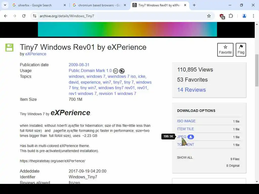Click the green floppy disk software icon
The image size is (259, 194).
click(x=9, y=47)
